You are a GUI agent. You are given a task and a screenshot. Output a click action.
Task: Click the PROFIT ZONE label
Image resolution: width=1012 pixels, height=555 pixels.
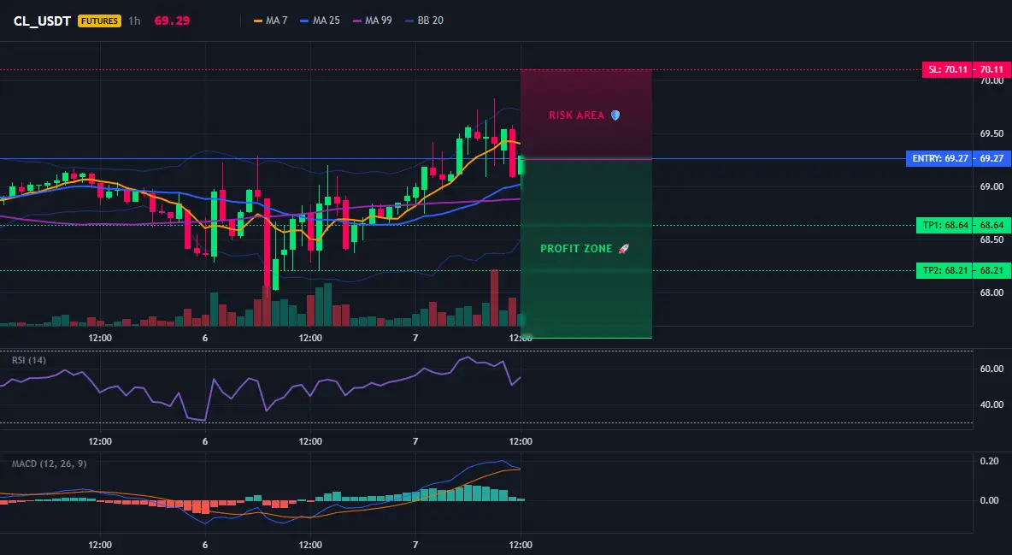coord(576,249)
